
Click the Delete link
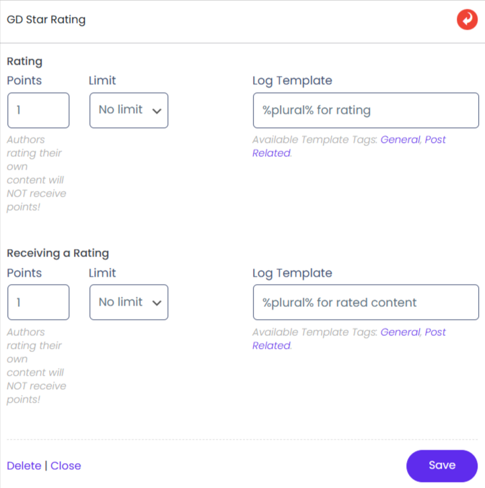[x=24, y=466]
